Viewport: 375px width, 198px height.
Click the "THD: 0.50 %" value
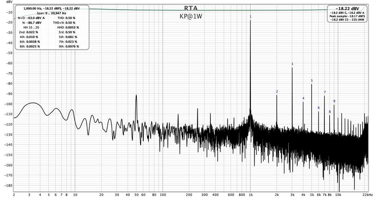pyautogui.click(x=66, y=18)
